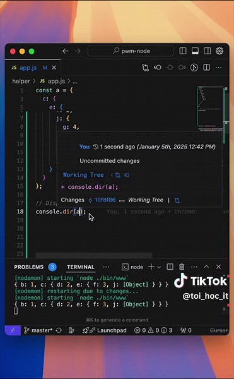234x379 pixels.
Task: Click the compare icon ending Changes row
Action: click(177, 200)
